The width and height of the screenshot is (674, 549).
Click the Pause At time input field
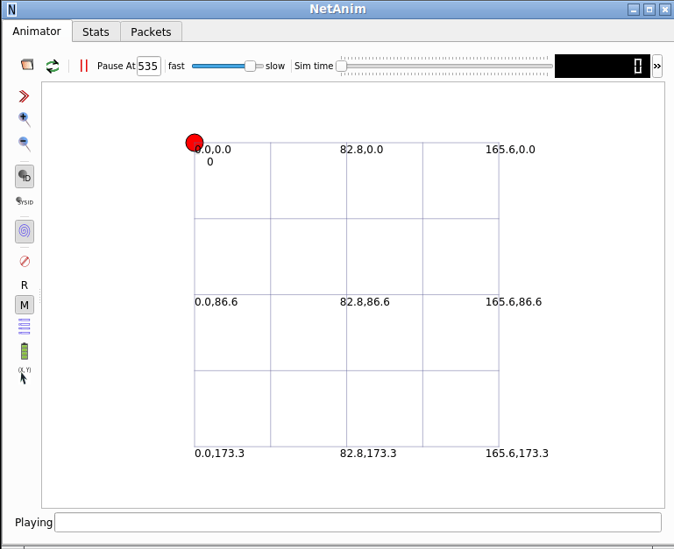coord(149,67)
